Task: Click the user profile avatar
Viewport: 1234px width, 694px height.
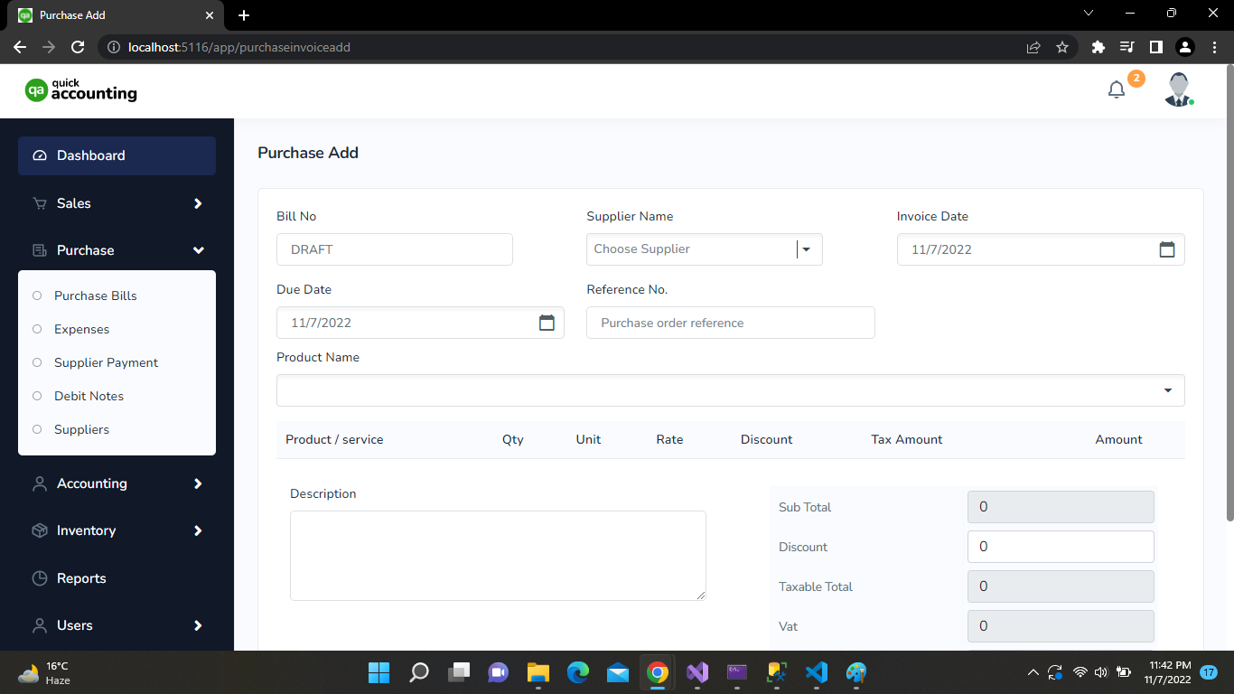Action: (x=1178, y=90)
